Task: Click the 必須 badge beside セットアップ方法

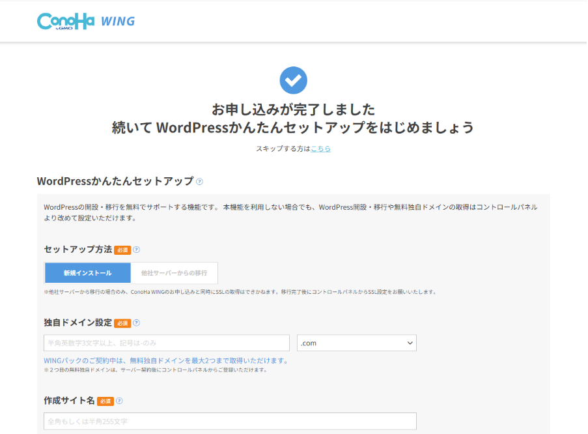Action: (x=122, y=250)
